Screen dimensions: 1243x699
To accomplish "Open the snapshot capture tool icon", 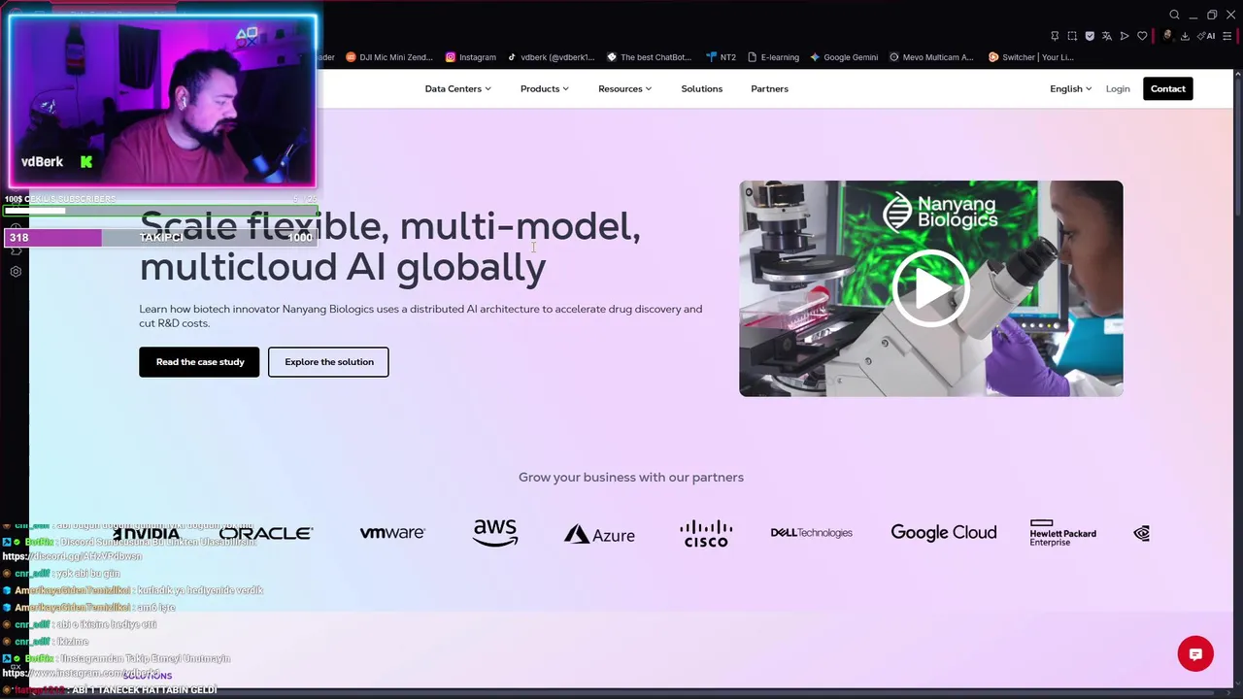I will pos(1072,36).
